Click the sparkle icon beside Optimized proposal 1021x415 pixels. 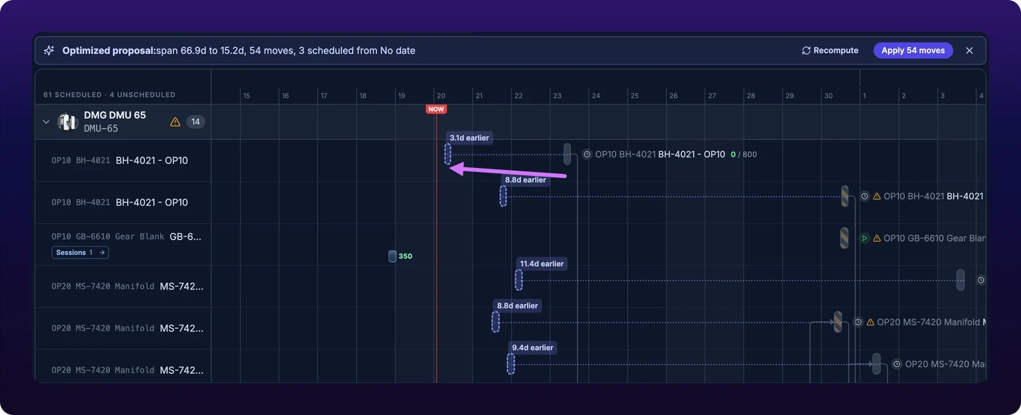coord(49,50)
